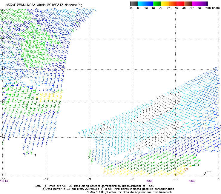The width and height of the screenshot is (221, 194).
Task: Click the 'Data buffer is 22 hrs' note line
Action: click(x=108, y=189)
